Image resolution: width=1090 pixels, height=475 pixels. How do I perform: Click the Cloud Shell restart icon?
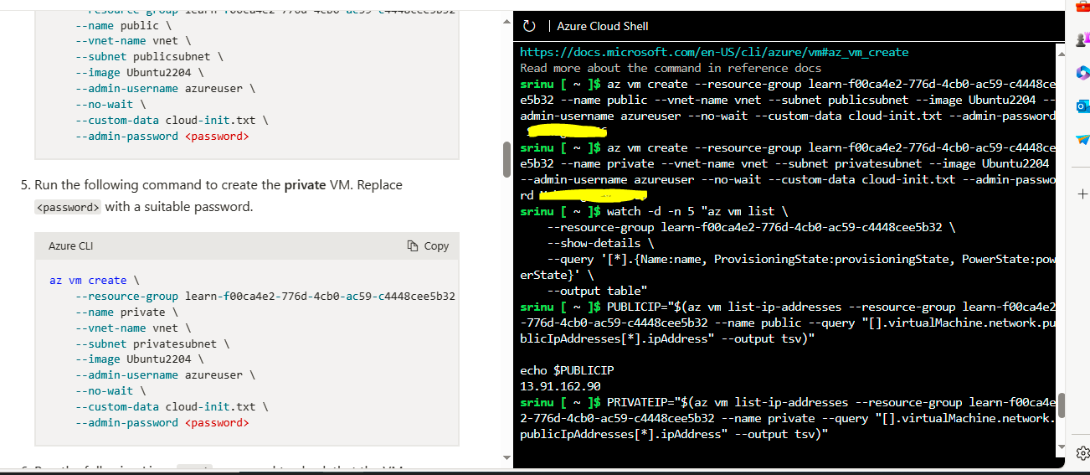pos(528,26)
